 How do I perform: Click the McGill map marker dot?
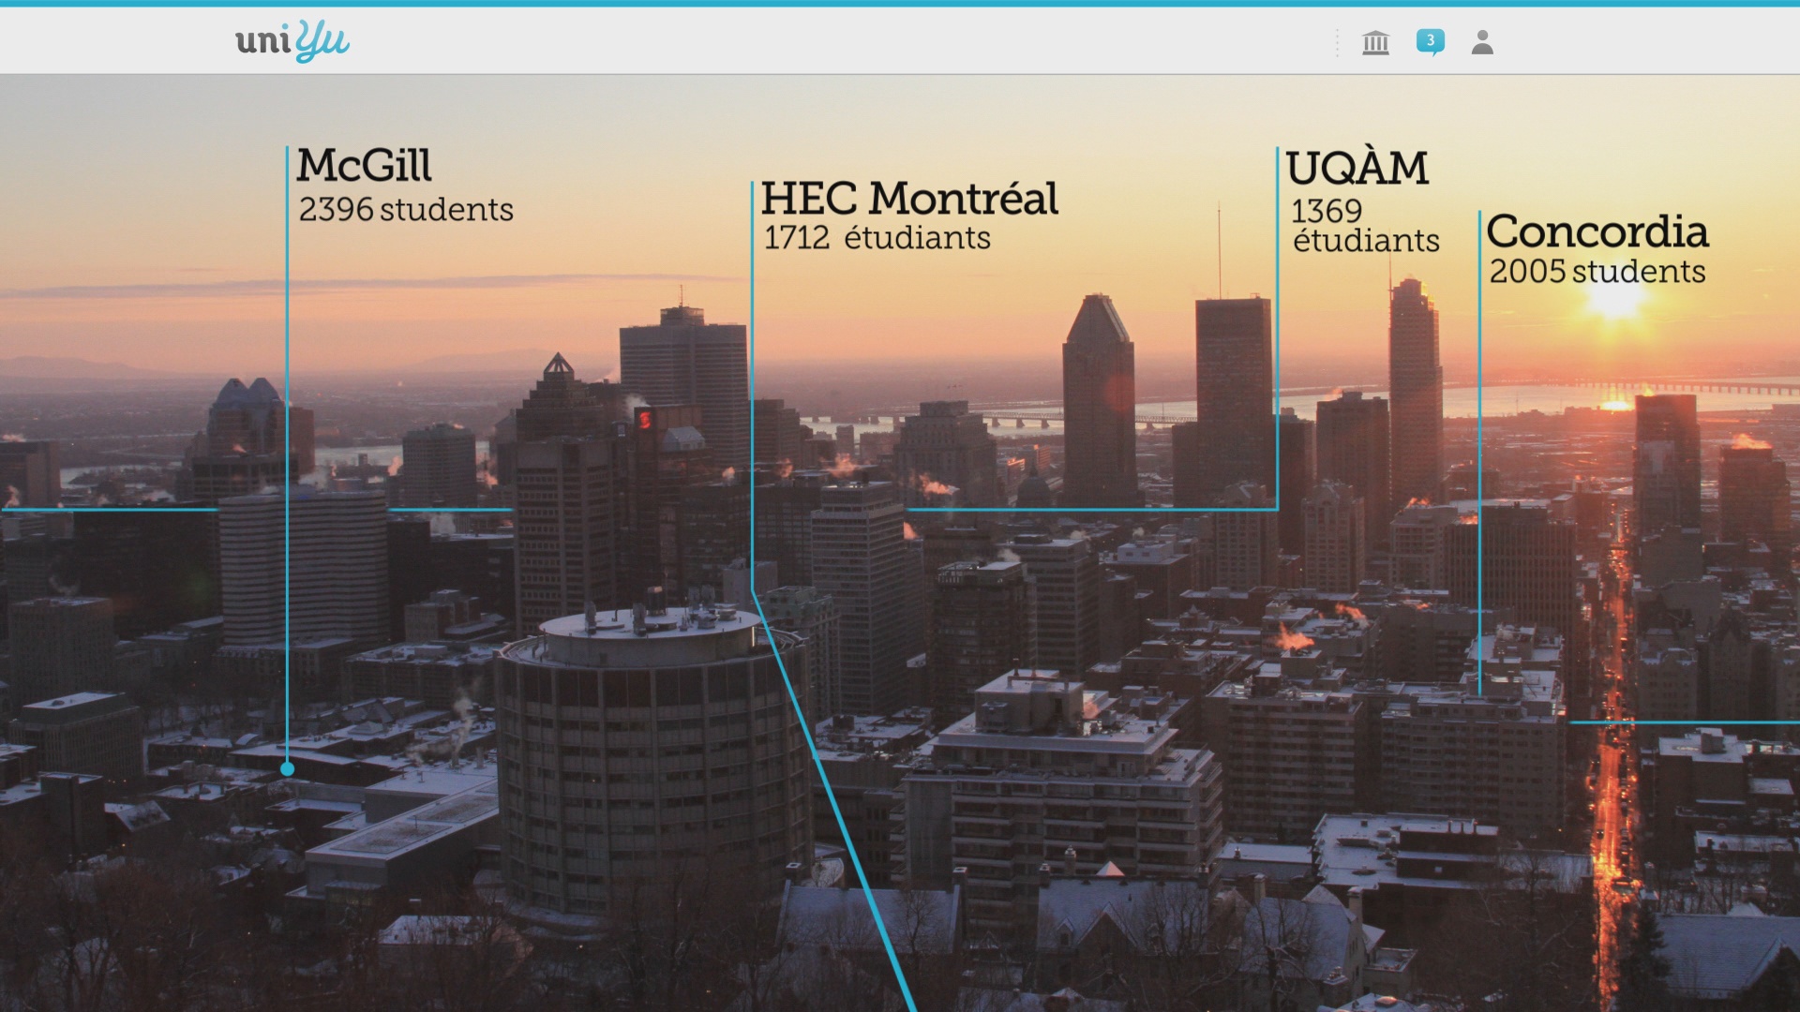coord(288,769)
